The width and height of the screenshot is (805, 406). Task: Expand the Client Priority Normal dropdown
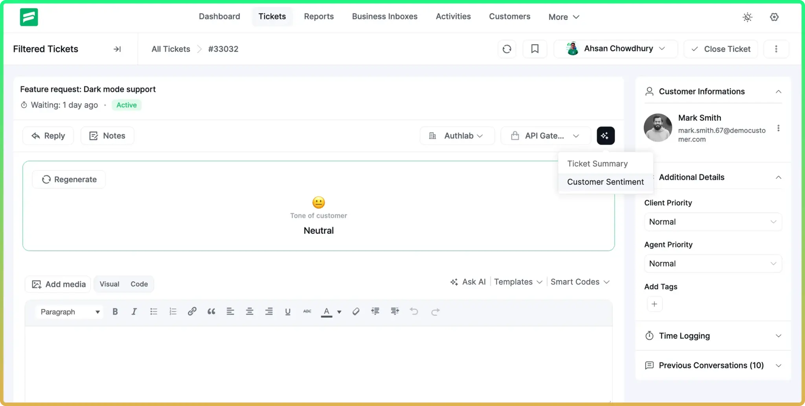coord(713,222)
